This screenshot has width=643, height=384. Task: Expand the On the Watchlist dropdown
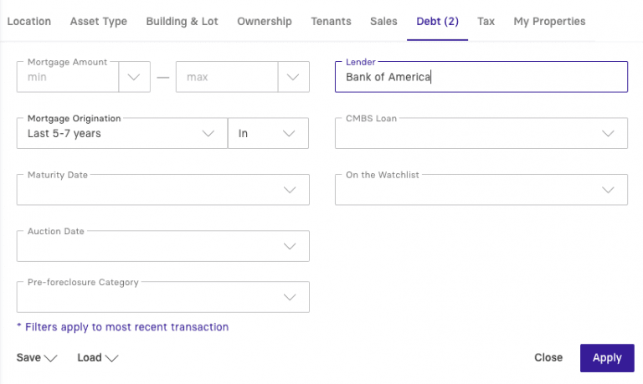pos(481,190)
